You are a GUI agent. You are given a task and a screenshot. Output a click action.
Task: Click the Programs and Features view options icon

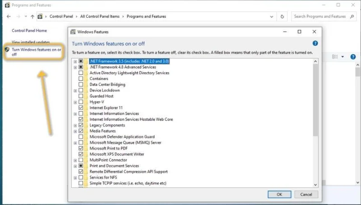tap(335, 56)
